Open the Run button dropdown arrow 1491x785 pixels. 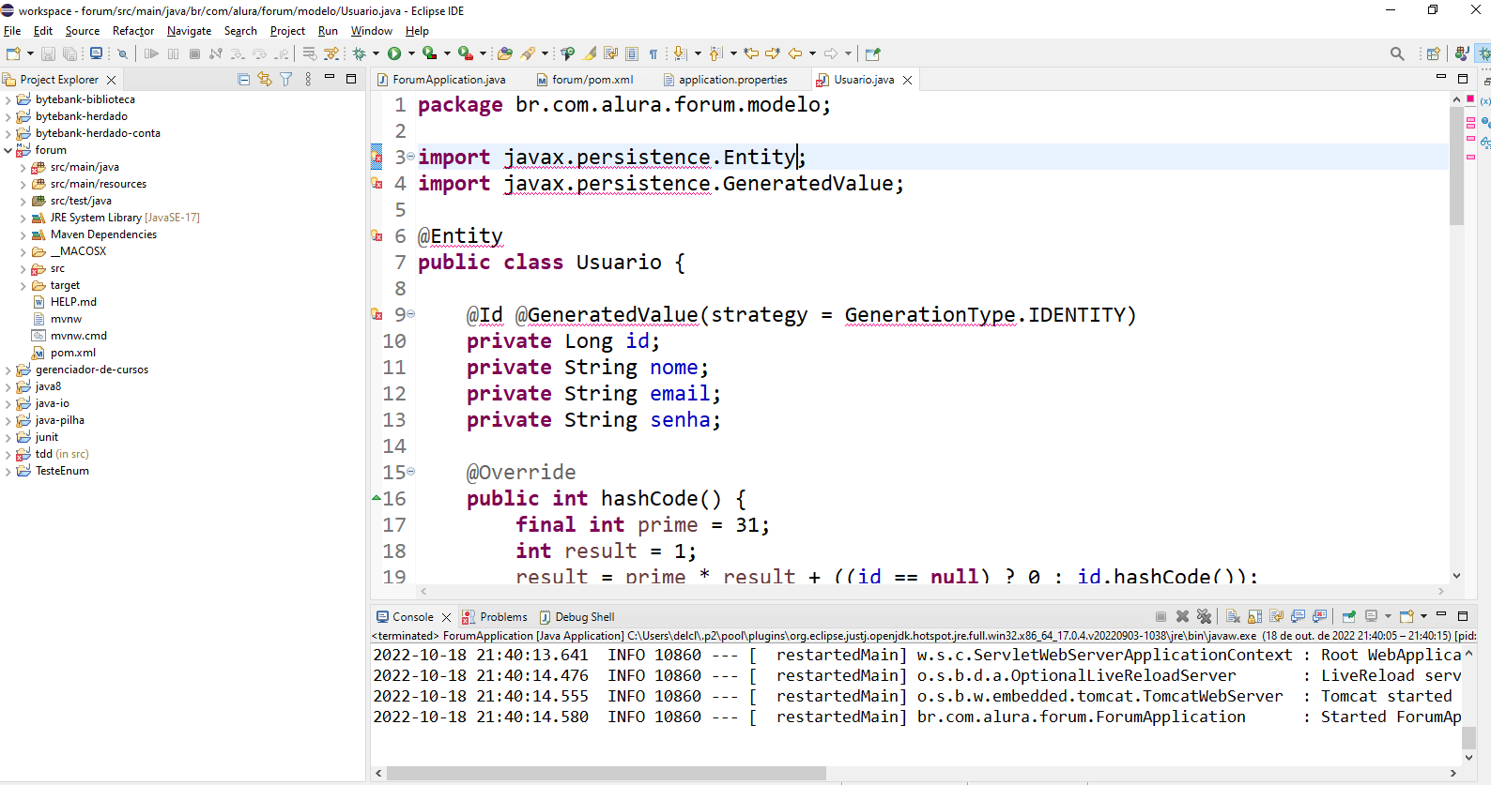coord(411,54)
